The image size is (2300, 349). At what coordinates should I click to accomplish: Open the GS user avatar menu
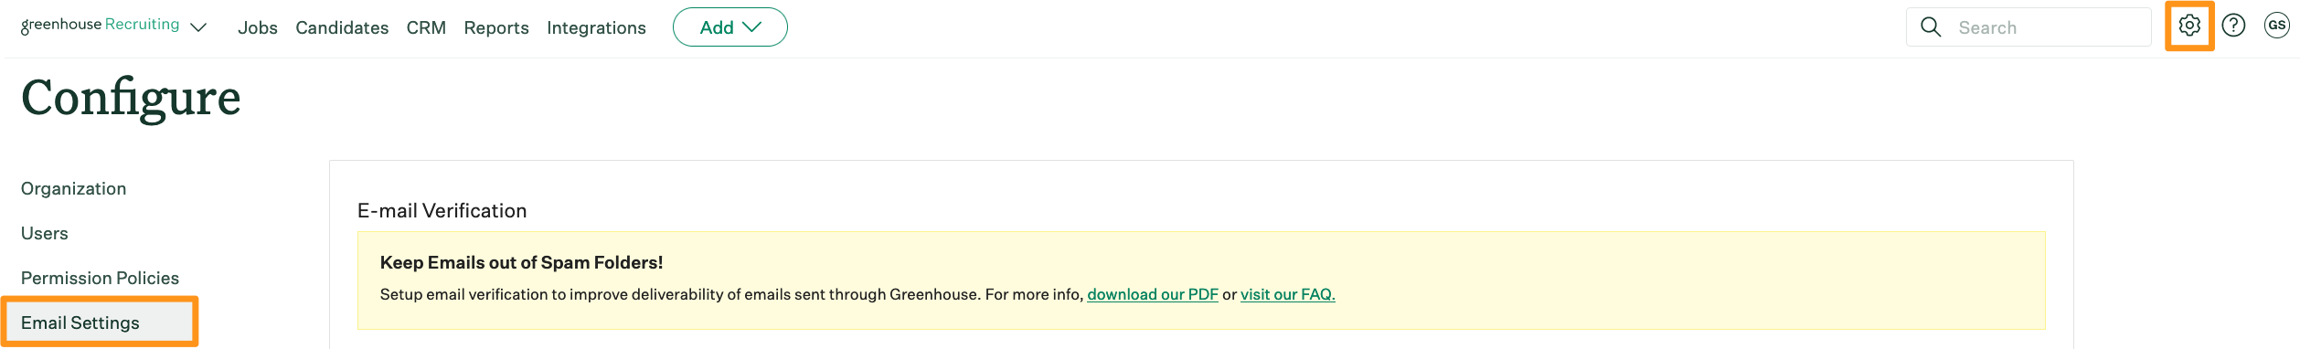pyautogui.click(x=2277, y=26)
